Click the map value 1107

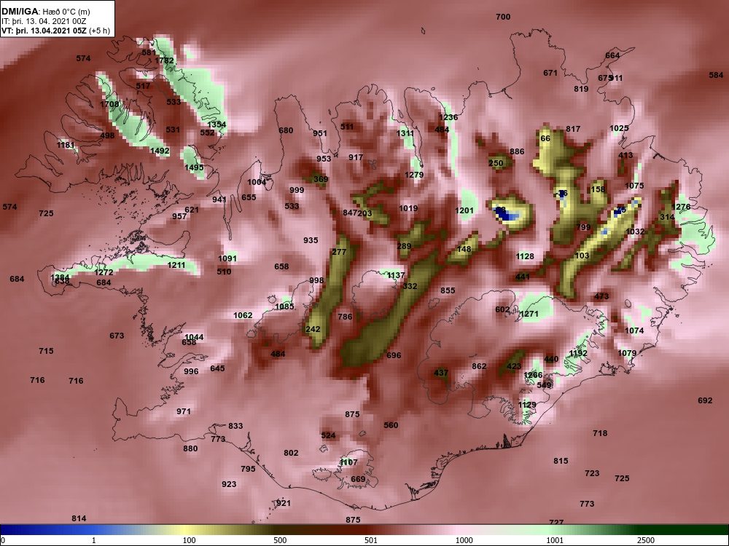coord(348,463)
